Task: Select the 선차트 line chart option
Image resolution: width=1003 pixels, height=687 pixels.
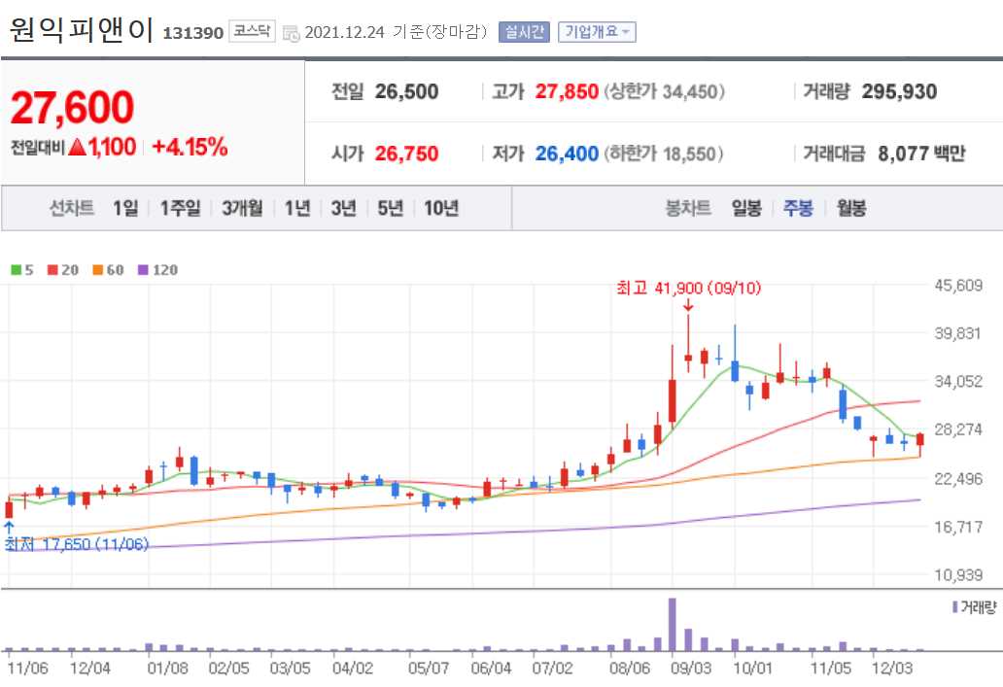Action: 70,207
